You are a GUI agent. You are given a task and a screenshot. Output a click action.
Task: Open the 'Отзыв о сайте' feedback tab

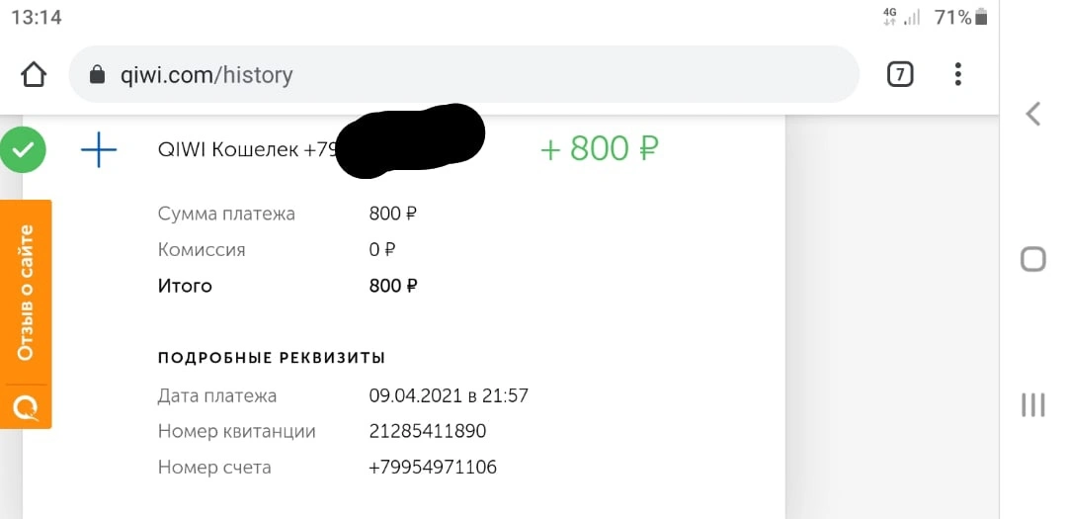click(x=26, y=293)
